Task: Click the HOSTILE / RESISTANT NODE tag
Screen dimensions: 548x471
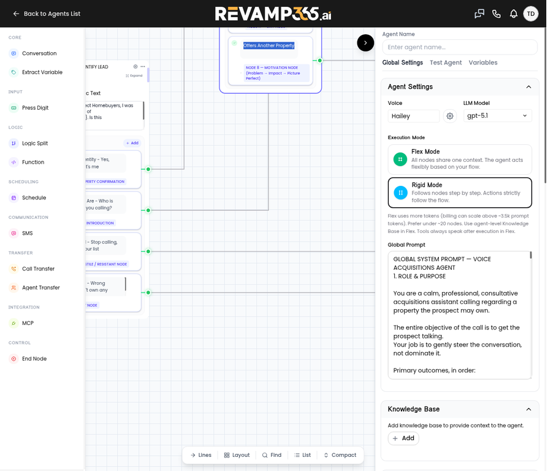Action: pyautogui.click(x=106, y=264)
